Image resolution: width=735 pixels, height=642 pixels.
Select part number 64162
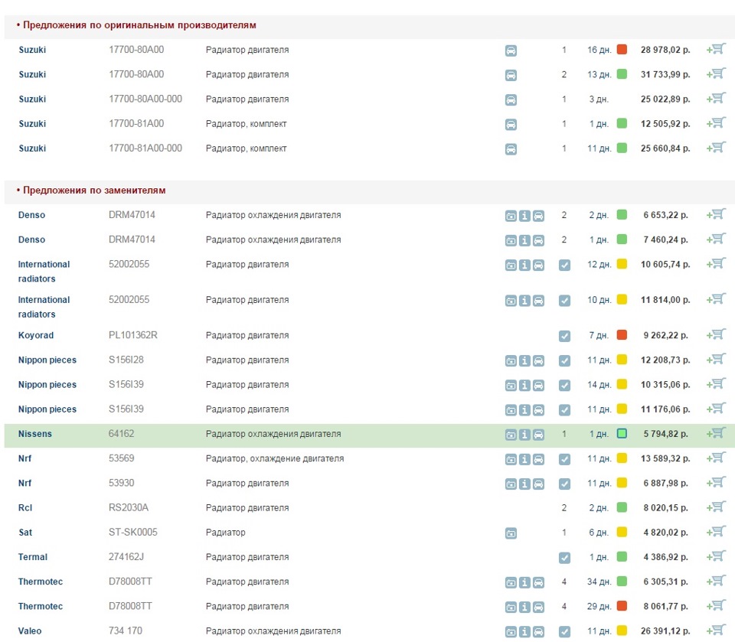[122, 433]
